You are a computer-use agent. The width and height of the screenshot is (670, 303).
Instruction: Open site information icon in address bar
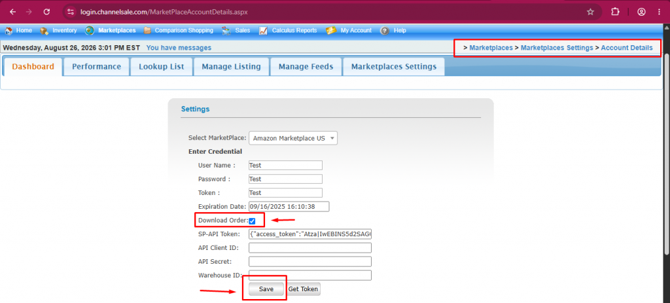(x=71, y=12)
